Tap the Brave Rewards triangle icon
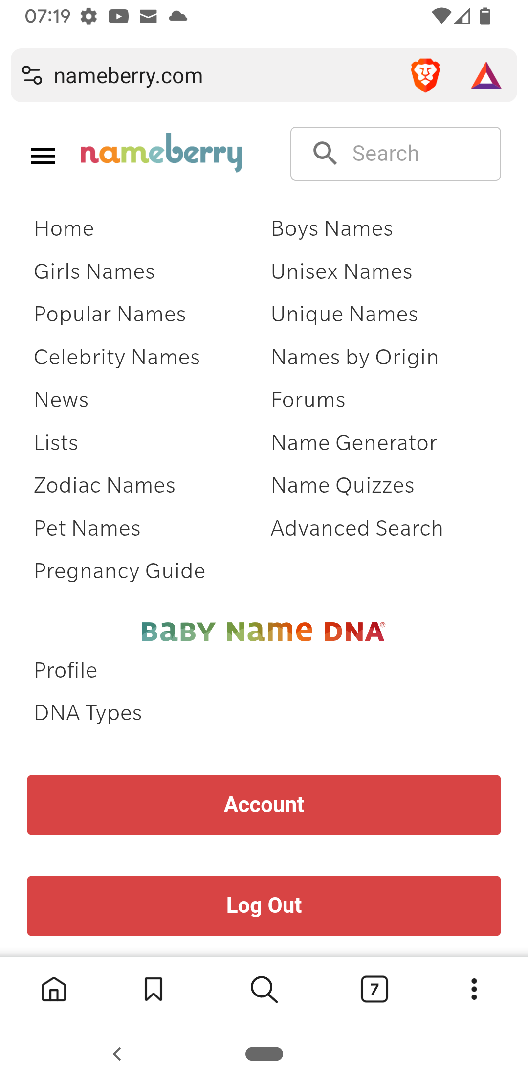The width and height of the screenshot is (528, 1086). point(486,76)
